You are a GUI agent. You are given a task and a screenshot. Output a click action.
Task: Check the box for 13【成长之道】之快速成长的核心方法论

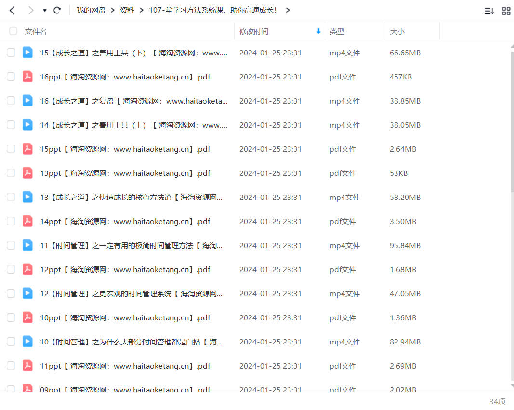[11, 197]
